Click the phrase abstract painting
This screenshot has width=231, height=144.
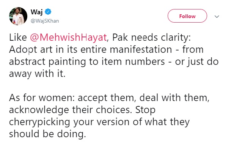pos(47,62)
